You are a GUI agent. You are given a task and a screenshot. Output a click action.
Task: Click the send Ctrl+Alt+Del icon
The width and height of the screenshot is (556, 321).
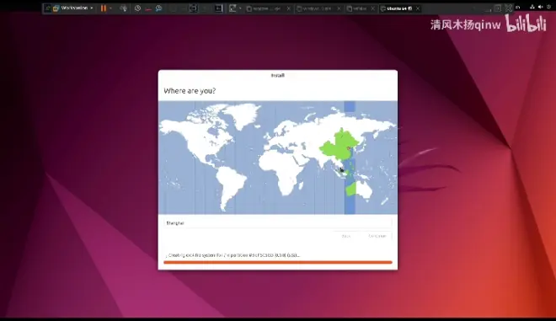pyautogui.click(x=123, y=8)
